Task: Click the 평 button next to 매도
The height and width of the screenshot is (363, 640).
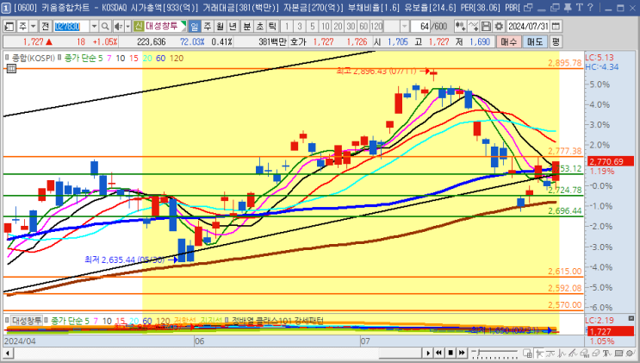Action: point(555,41)
